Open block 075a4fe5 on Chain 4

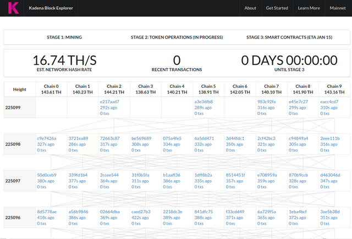pyautogui.click(x=172, y=138)
